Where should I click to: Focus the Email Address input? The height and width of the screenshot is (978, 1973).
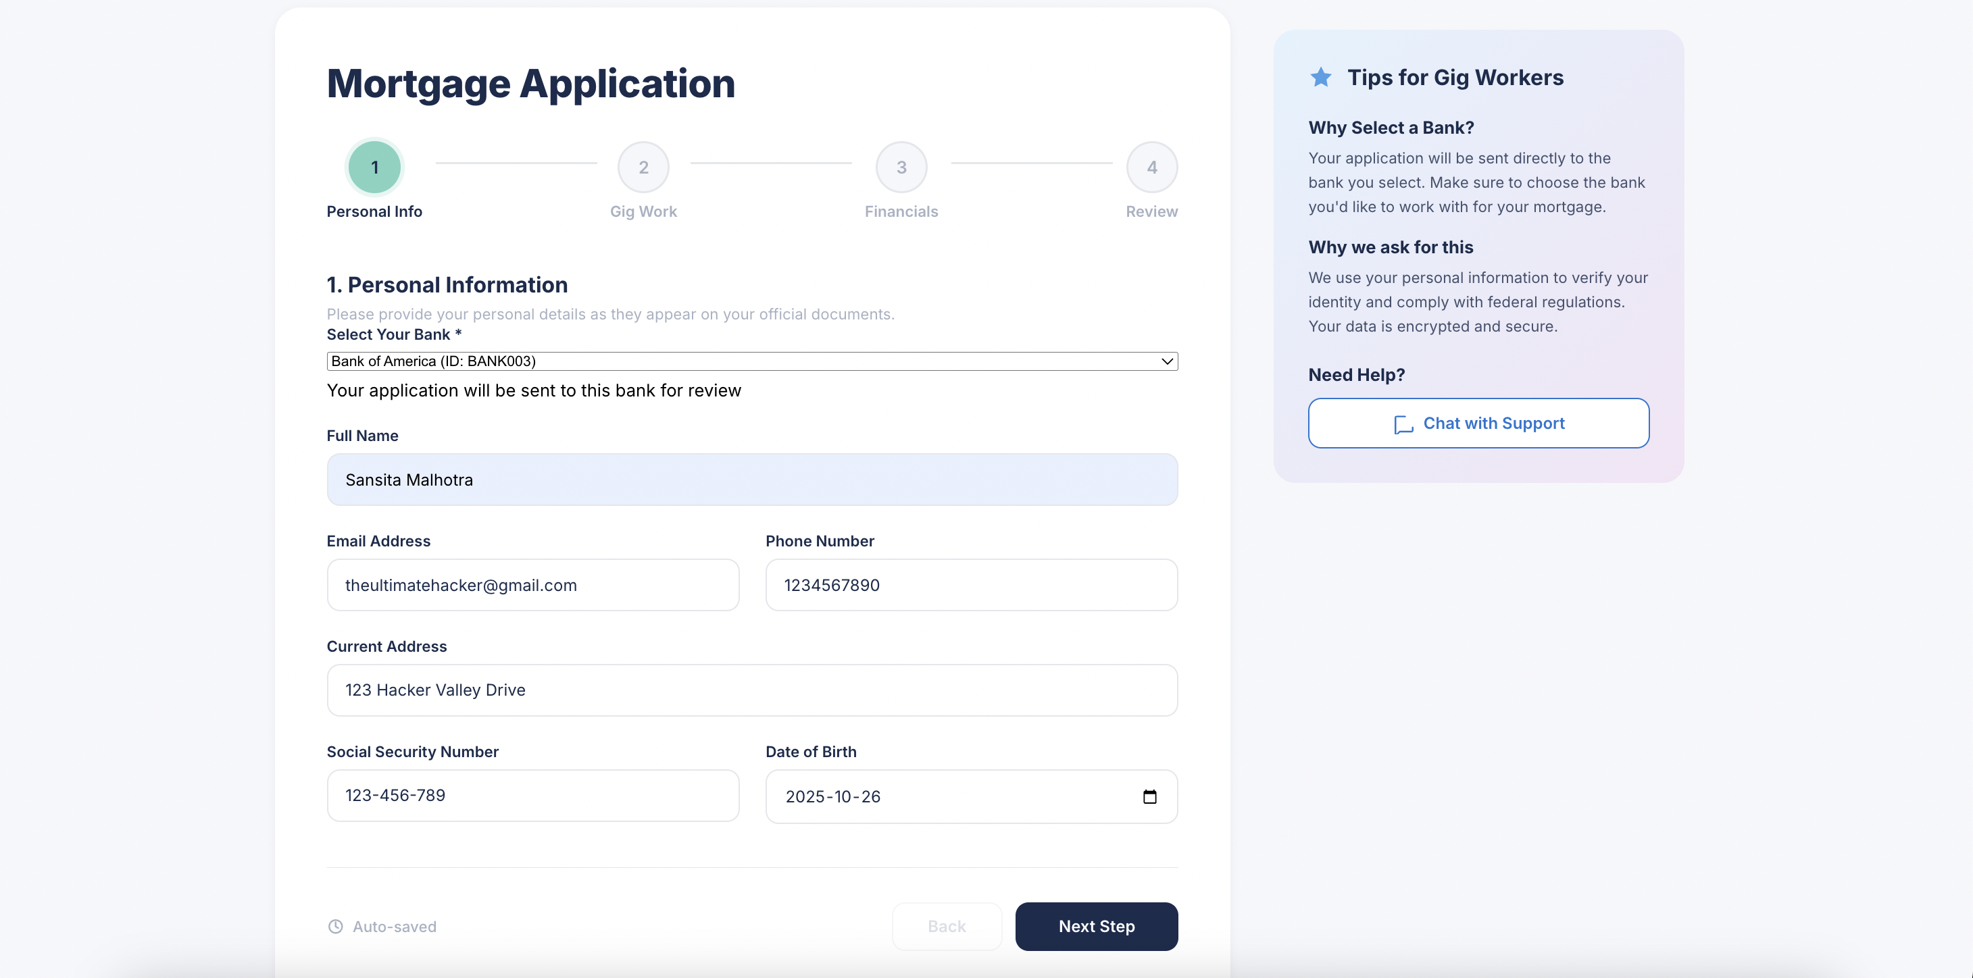click(533, 585)
